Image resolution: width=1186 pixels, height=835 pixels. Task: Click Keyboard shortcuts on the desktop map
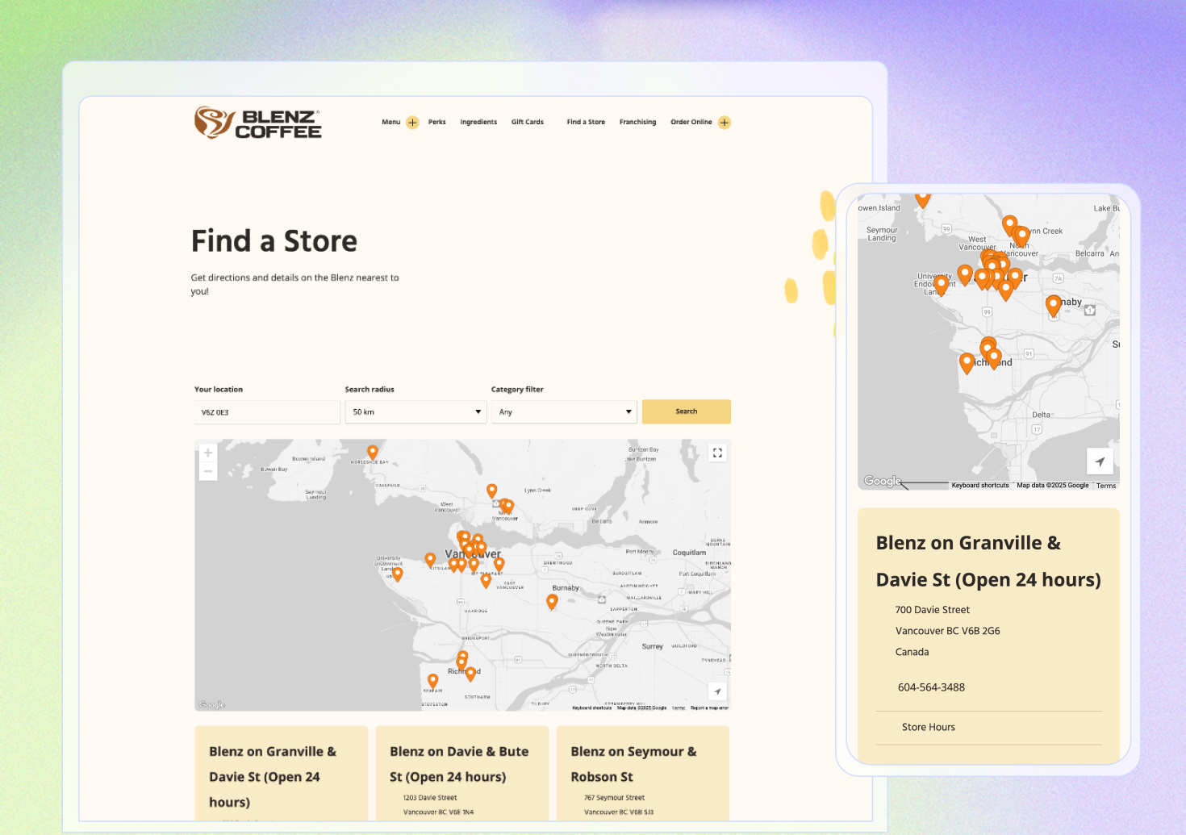pos(591,708)
